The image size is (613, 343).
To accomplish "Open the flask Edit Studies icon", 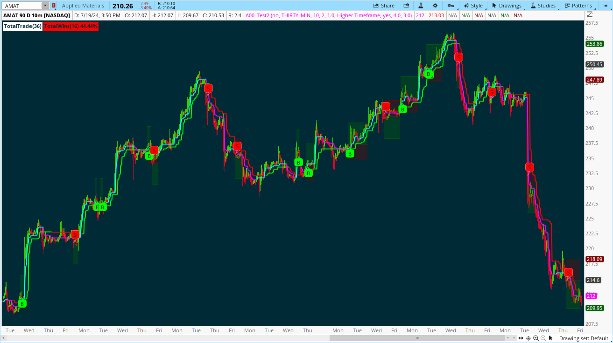I will (x=421, y=6).
